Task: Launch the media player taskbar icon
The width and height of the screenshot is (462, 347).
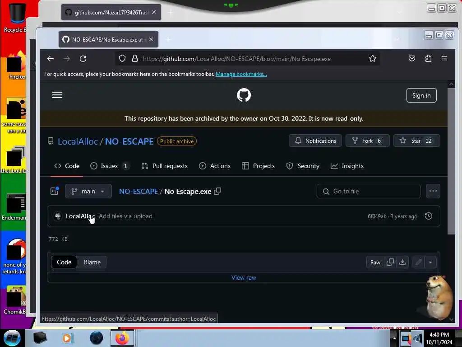Action: point(67,338)
